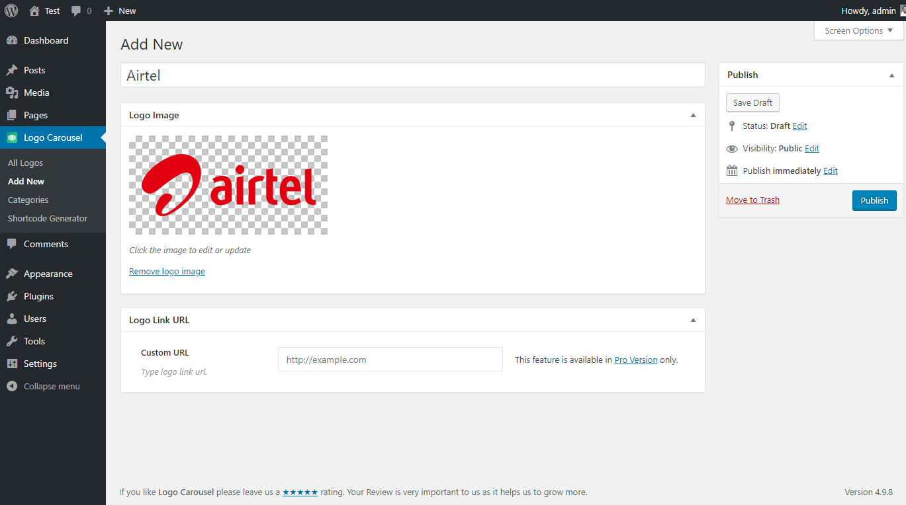This screenshot has width=906, height=505.
Task: Collapse the Logo Image panel
Action: (693, 115)
